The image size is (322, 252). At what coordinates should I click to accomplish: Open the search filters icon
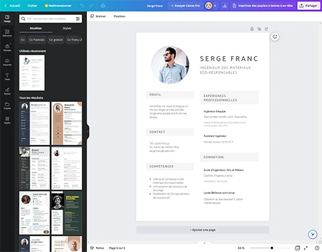point(78,19)
